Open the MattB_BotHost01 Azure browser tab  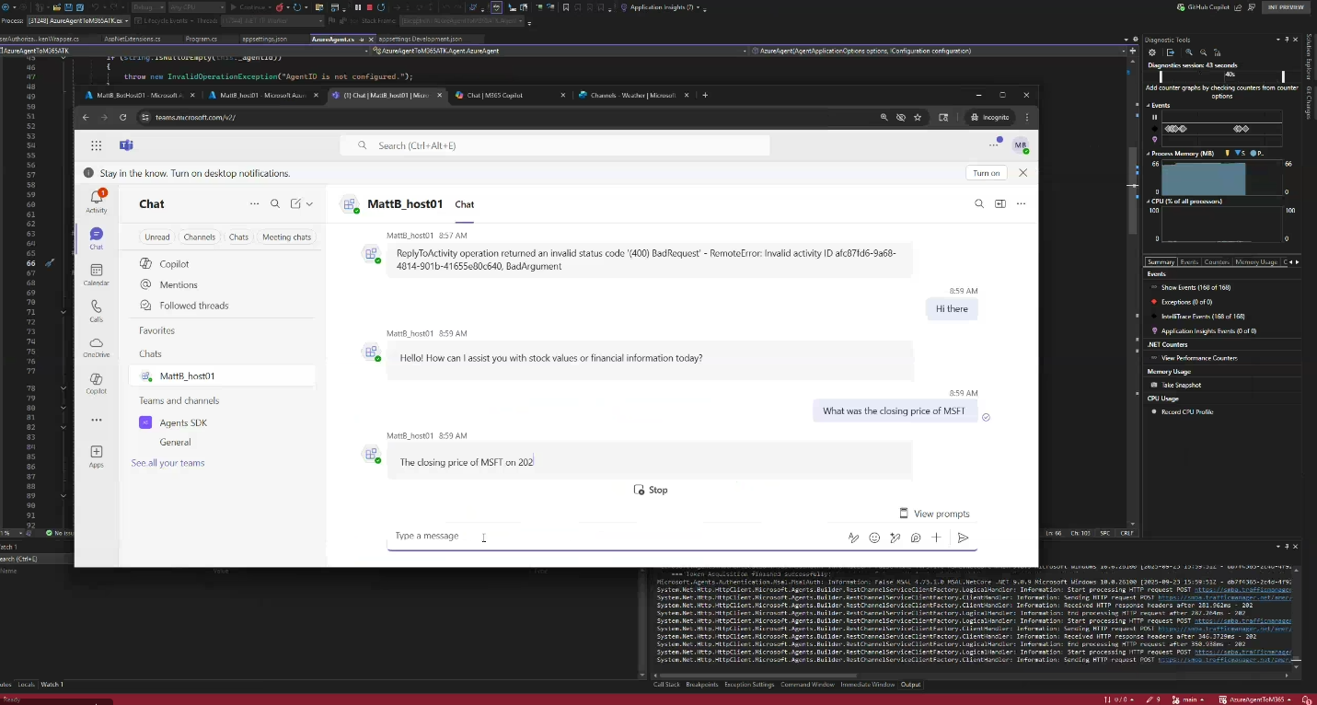138,95
